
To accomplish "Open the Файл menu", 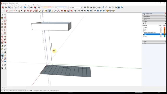I will click(x=3, y=5).
